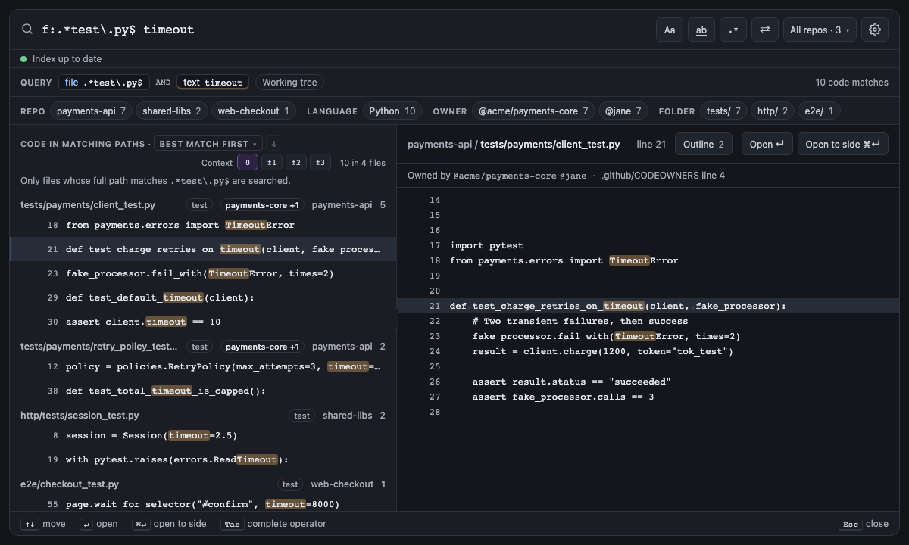Filter by @jane owner
Screen dimensions: 909x545
(x=623, y=111)
